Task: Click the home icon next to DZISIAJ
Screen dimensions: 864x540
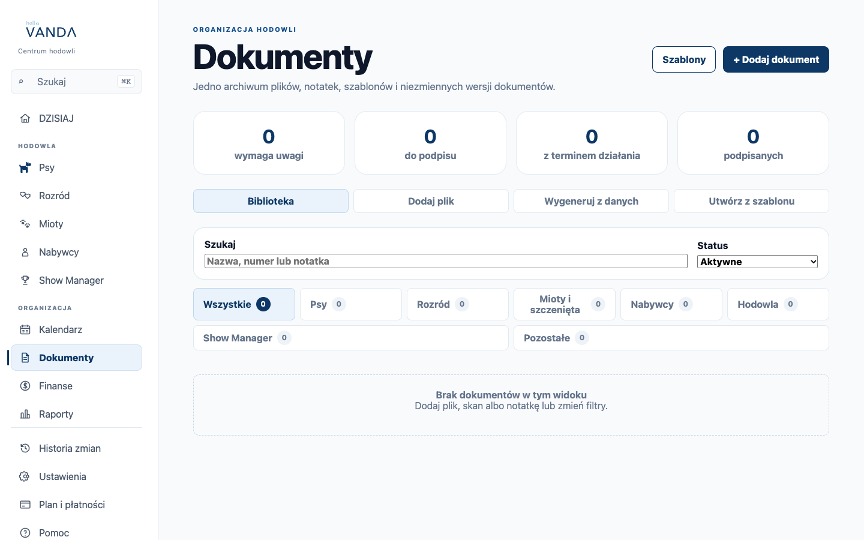Action: point(25,118)
